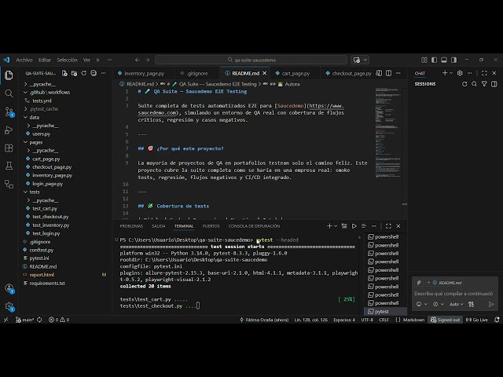Click the Go Live status bar button
This screenshot has width=503, height=377.
point(477,320)
